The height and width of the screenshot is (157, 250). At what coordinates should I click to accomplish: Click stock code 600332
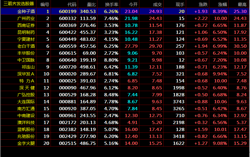click(x=68, y=18)
